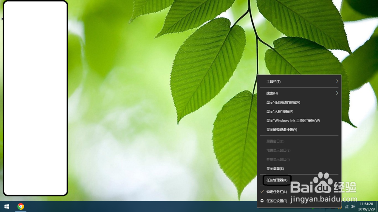This screenshot has height=212, width=378.
Task: Choose 显示触摸键盘按钮(Y)
Action: pyautogui.click(x=299, y=130)
